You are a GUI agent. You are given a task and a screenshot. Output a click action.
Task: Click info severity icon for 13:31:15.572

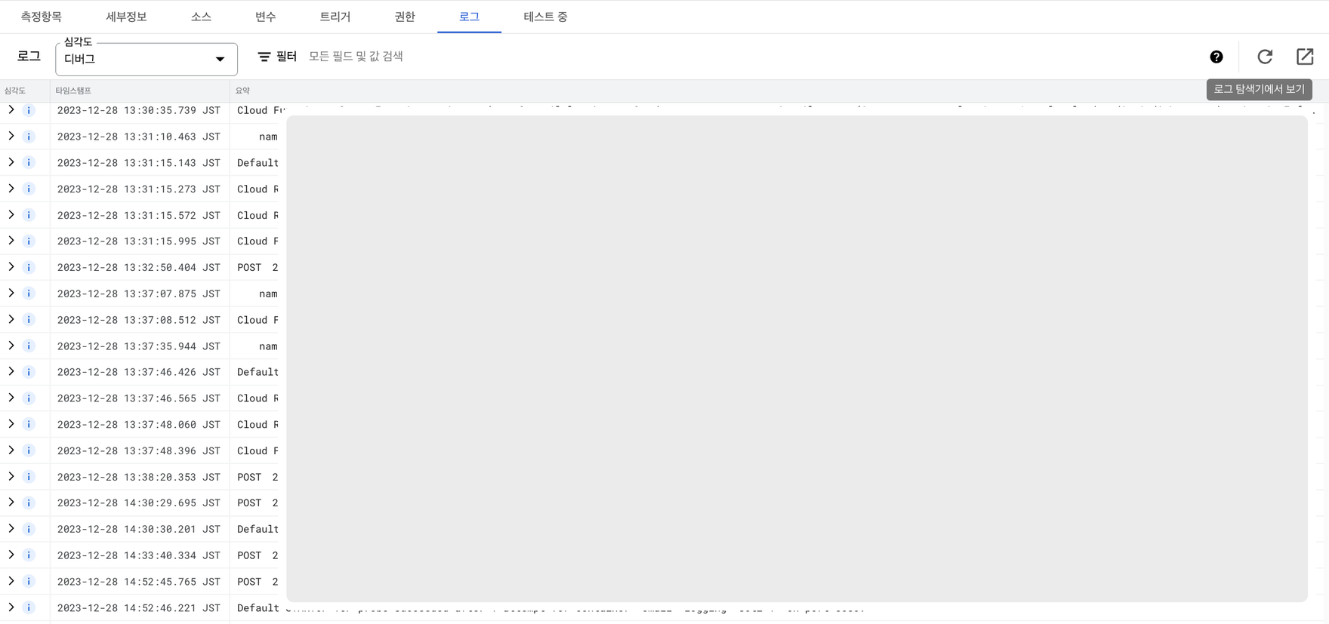29,215
